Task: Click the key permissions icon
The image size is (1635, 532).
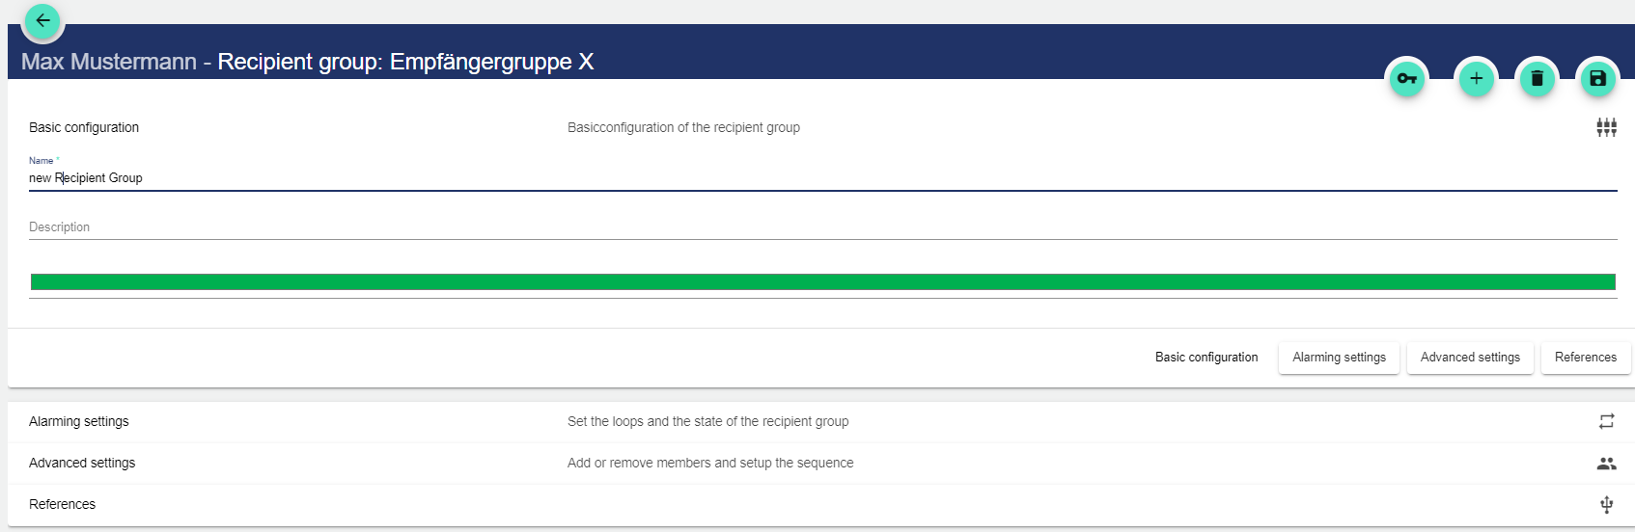Action: click(1407, 79)
